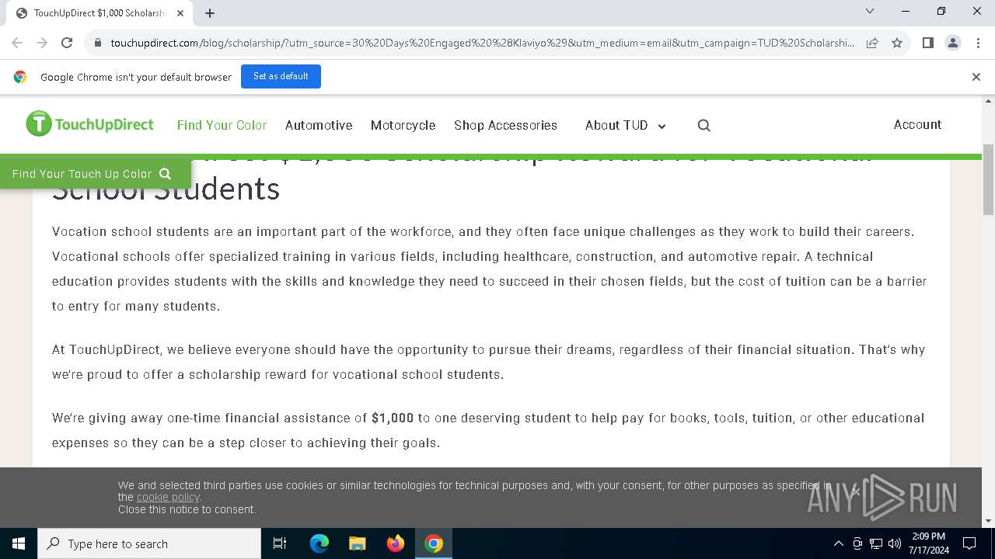Open the Automotive menu item
995x559 pixels.
[319, 125]
